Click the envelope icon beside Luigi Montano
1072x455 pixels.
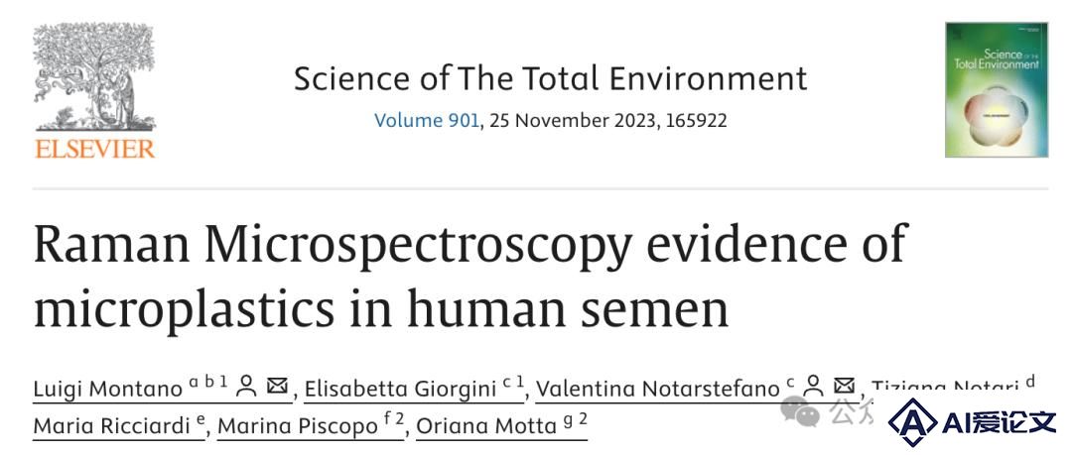click(x=277, y=386)
